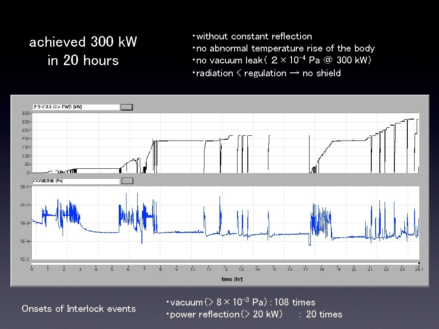This screenshot has height=329, width=439.
Task: Click the gray button beside the klystron FWD label
Action: [127, 107]
